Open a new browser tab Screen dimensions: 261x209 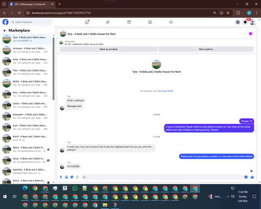(60, 4)
